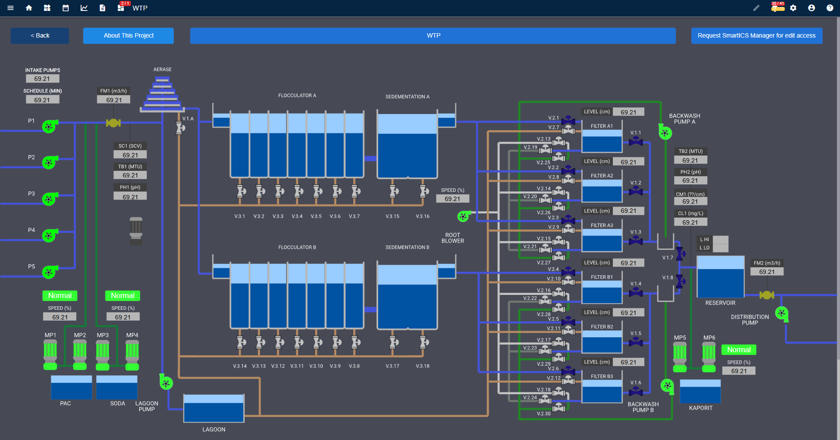The height and width of the screenshot is (440, 840).
Task: Open About This Project
Action: pyautogui.click(x=128, y=35)
